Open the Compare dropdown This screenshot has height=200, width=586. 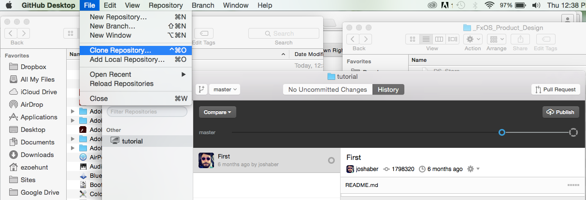[x=217, y=112]
